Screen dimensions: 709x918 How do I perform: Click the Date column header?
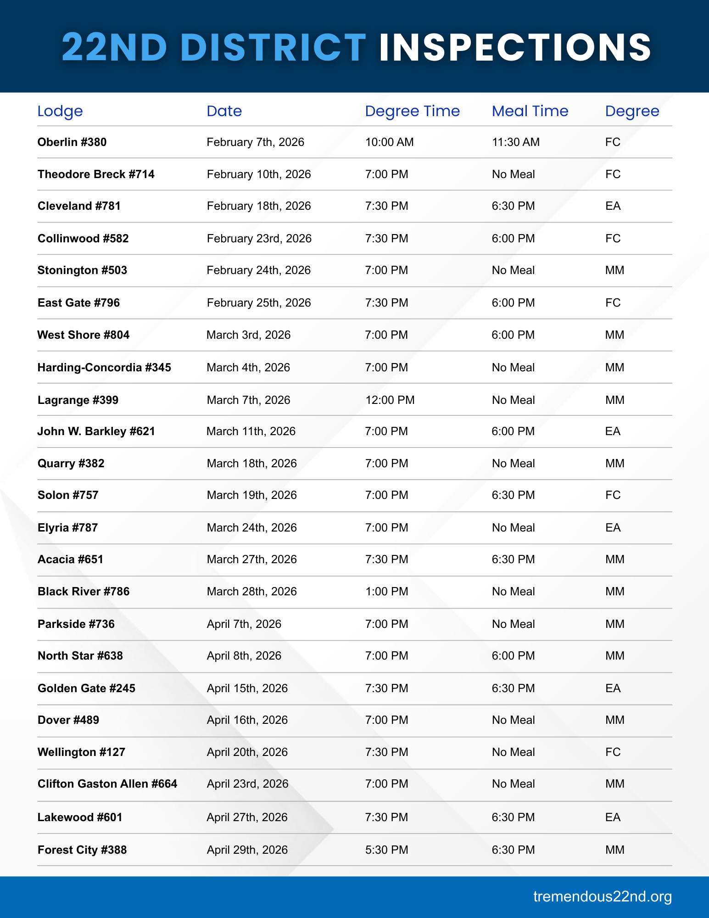point(224,111)
